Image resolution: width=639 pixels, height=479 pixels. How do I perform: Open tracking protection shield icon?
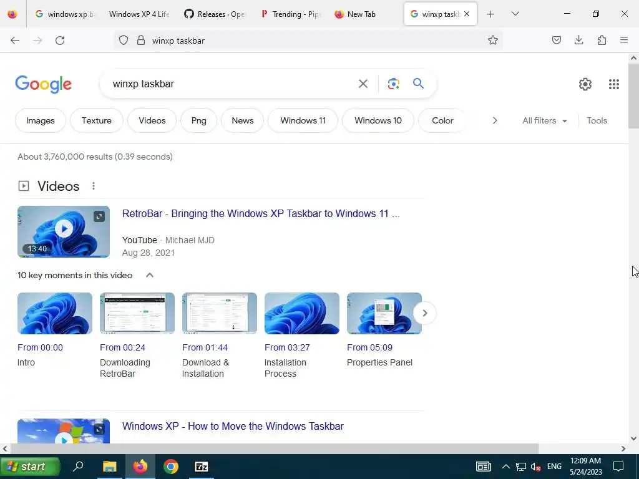click(x=124, y=41)
